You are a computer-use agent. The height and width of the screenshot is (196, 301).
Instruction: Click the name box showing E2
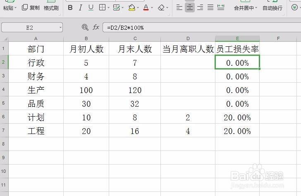point(30,28)
